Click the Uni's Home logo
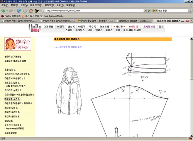The image size is (193, 141). point(35,28)
